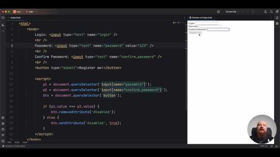
Task: Open the main branch dropdown
Action: pos(30,12)
